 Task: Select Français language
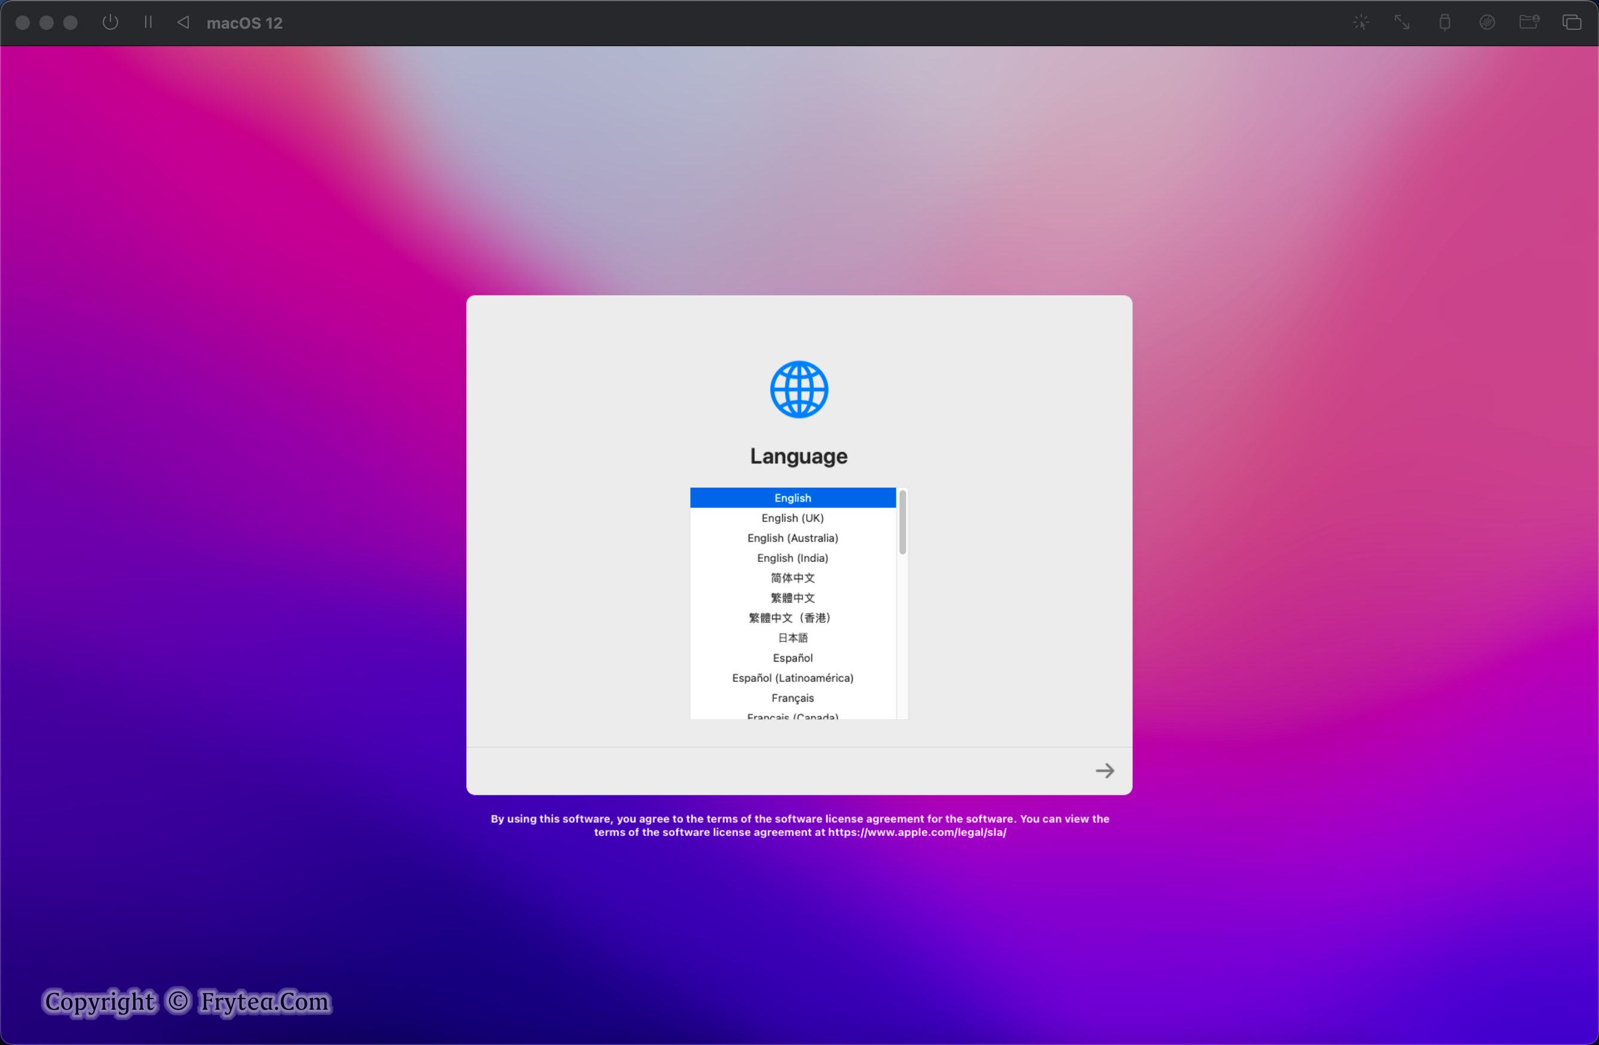pyautogui.click(x=793, y=698)
